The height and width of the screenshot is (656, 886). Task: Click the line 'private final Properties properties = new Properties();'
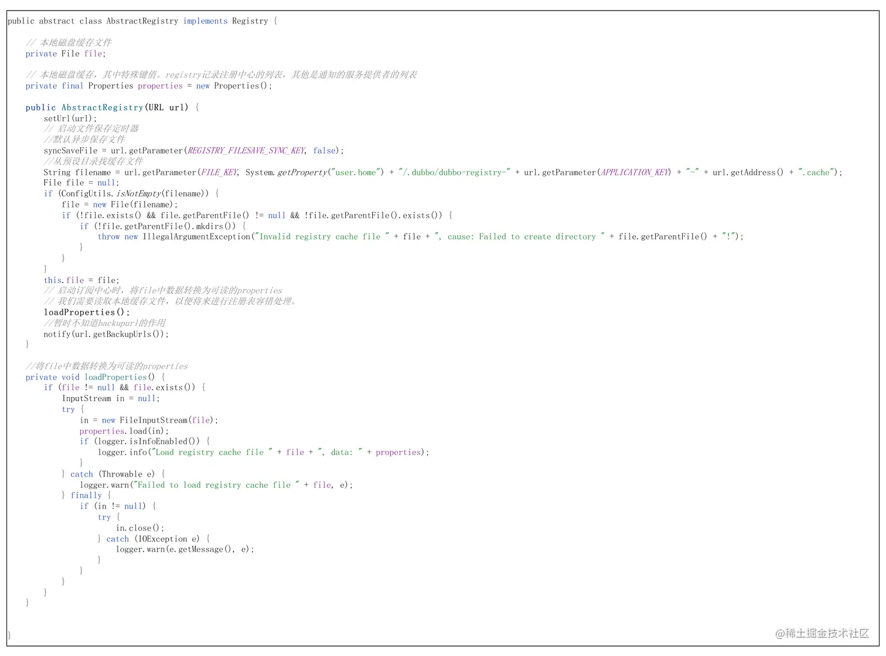[x=149, y=86]
